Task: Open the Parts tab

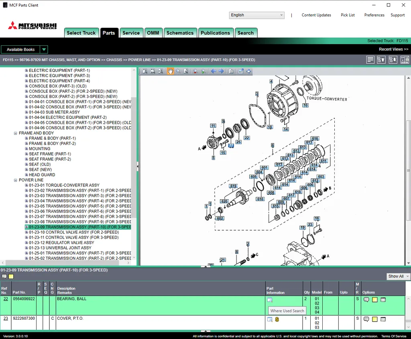Action: [109, 33]
